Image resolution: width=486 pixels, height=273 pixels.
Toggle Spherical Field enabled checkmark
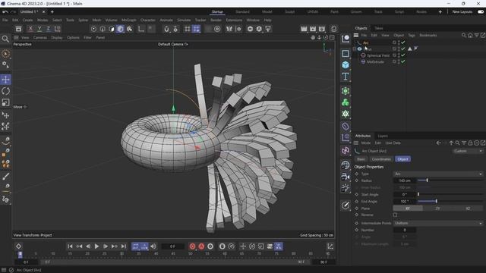[403, 55]
